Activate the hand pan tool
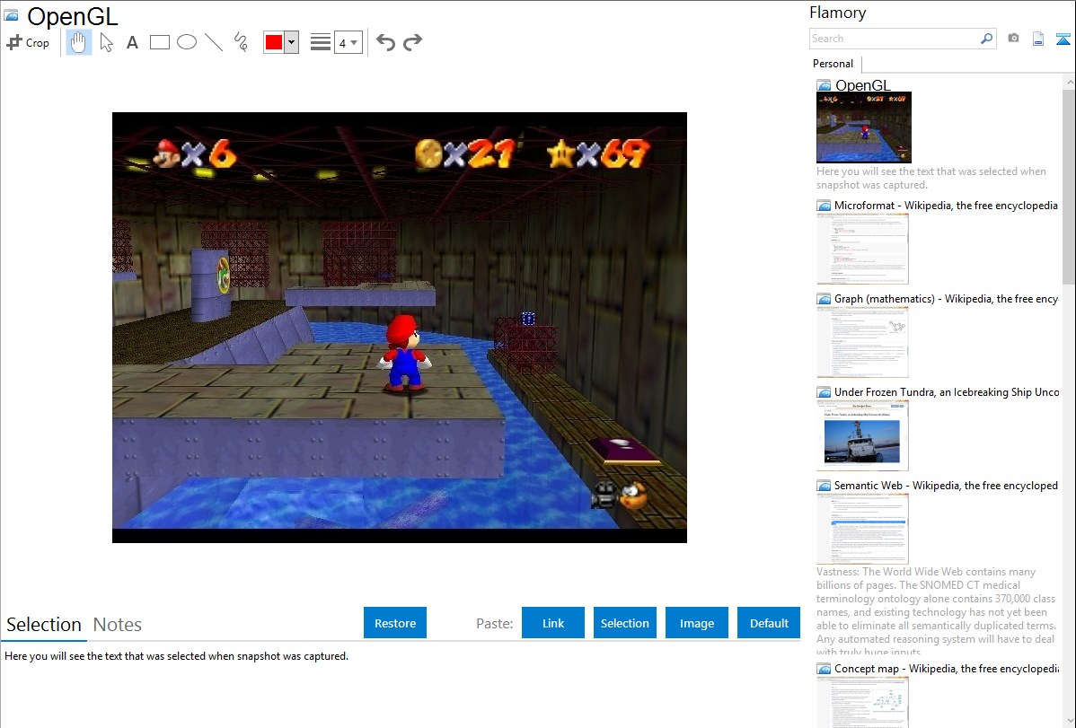Viewport: 1076px width, 728px height. coord(79,42)
